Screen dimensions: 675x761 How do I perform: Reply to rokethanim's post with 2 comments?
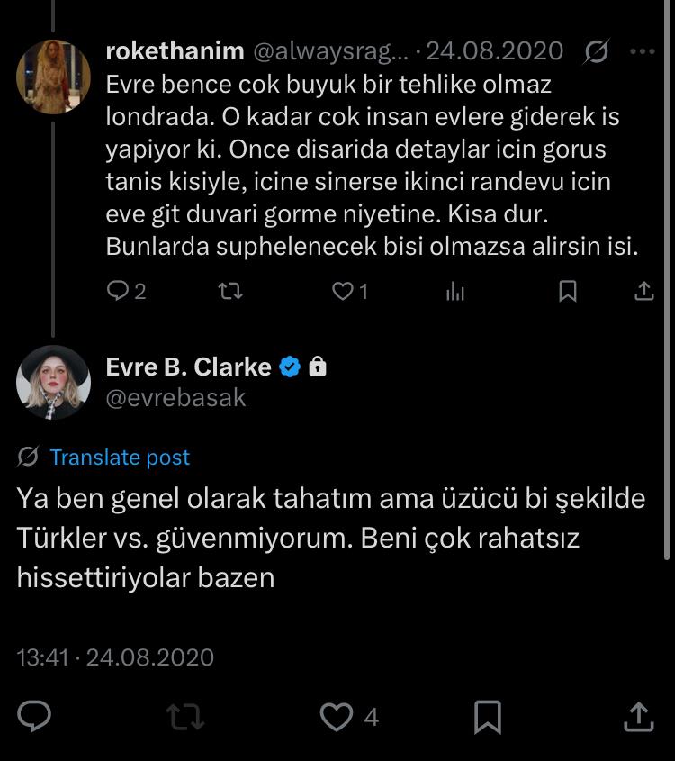(126, 291)
